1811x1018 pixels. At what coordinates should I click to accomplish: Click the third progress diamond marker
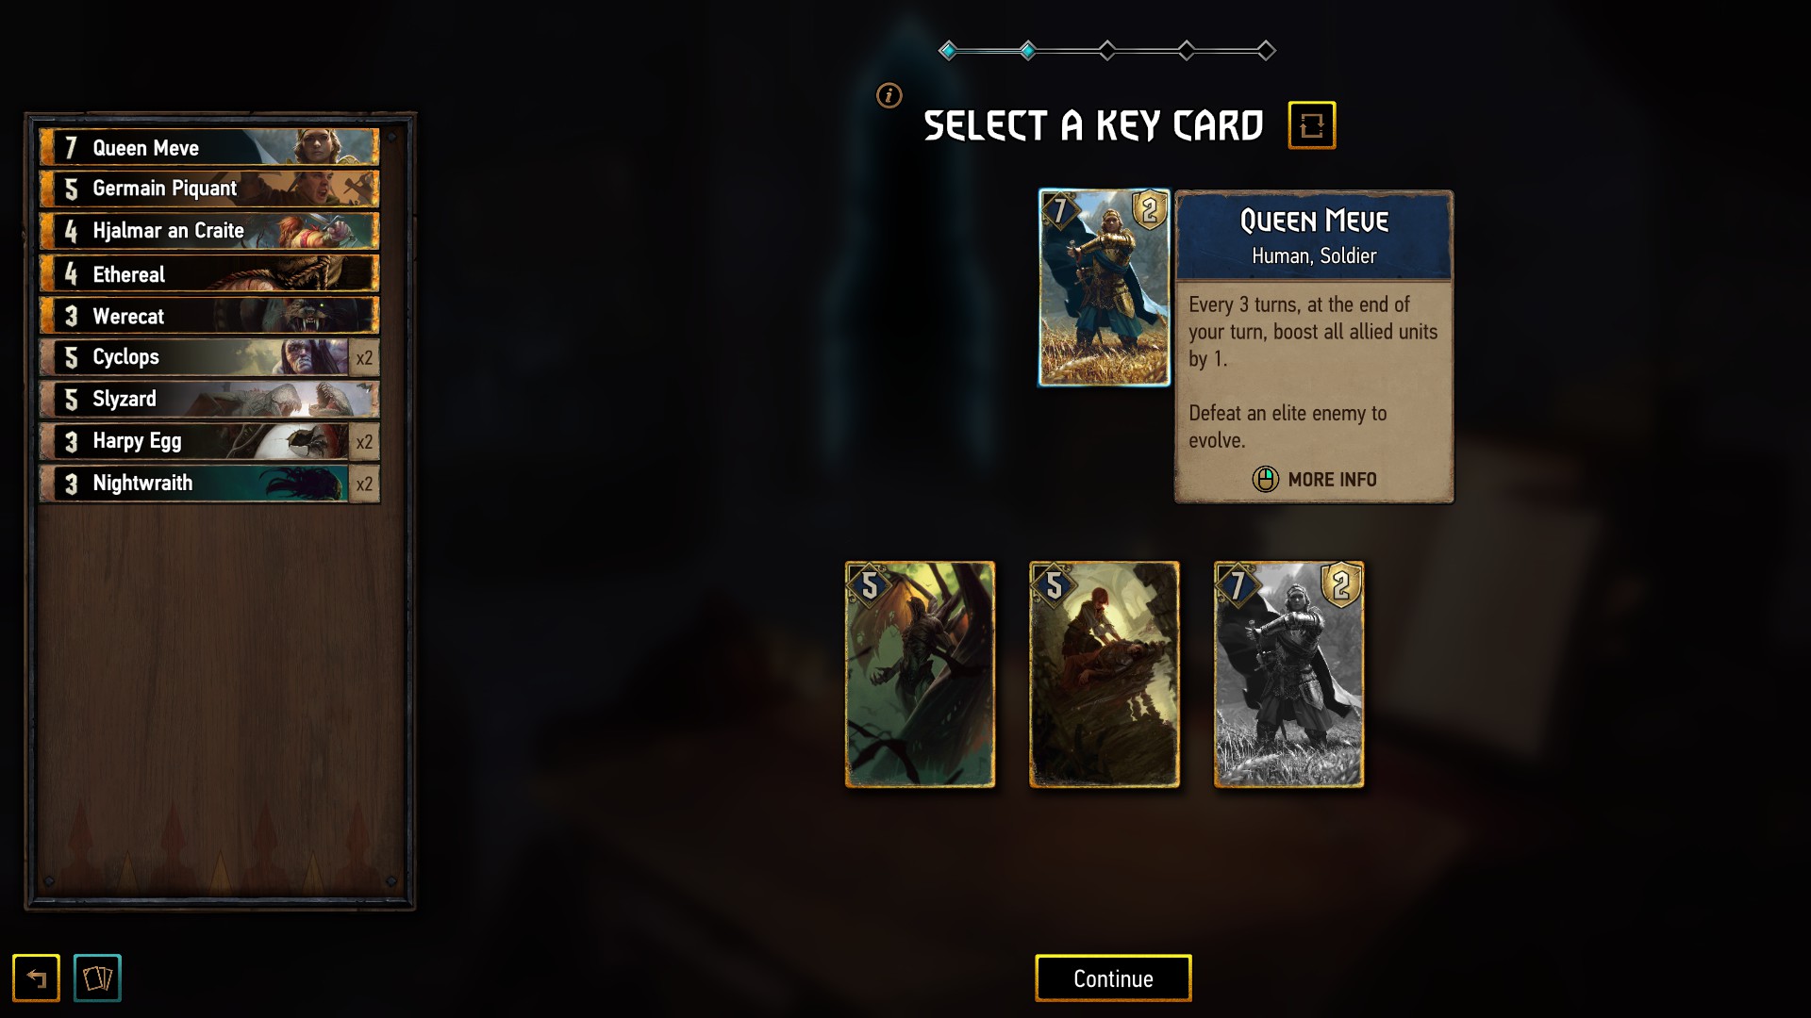click(x=1107, y=50)
